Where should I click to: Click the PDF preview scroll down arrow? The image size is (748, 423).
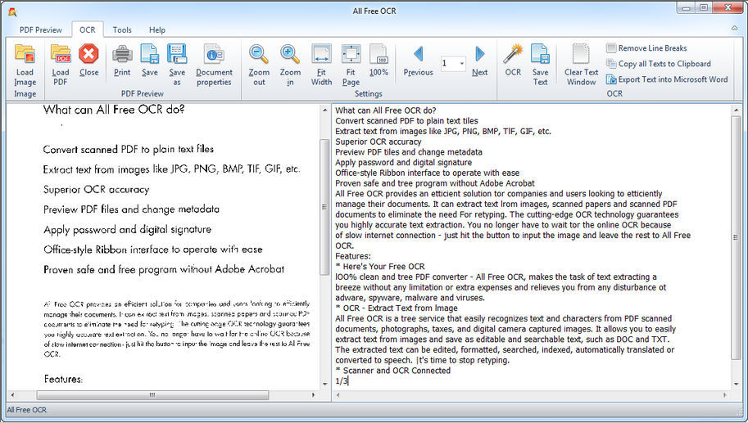pos(325,384)
